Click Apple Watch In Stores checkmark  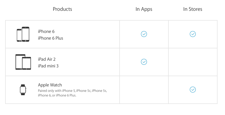click(x=193, y=90)
